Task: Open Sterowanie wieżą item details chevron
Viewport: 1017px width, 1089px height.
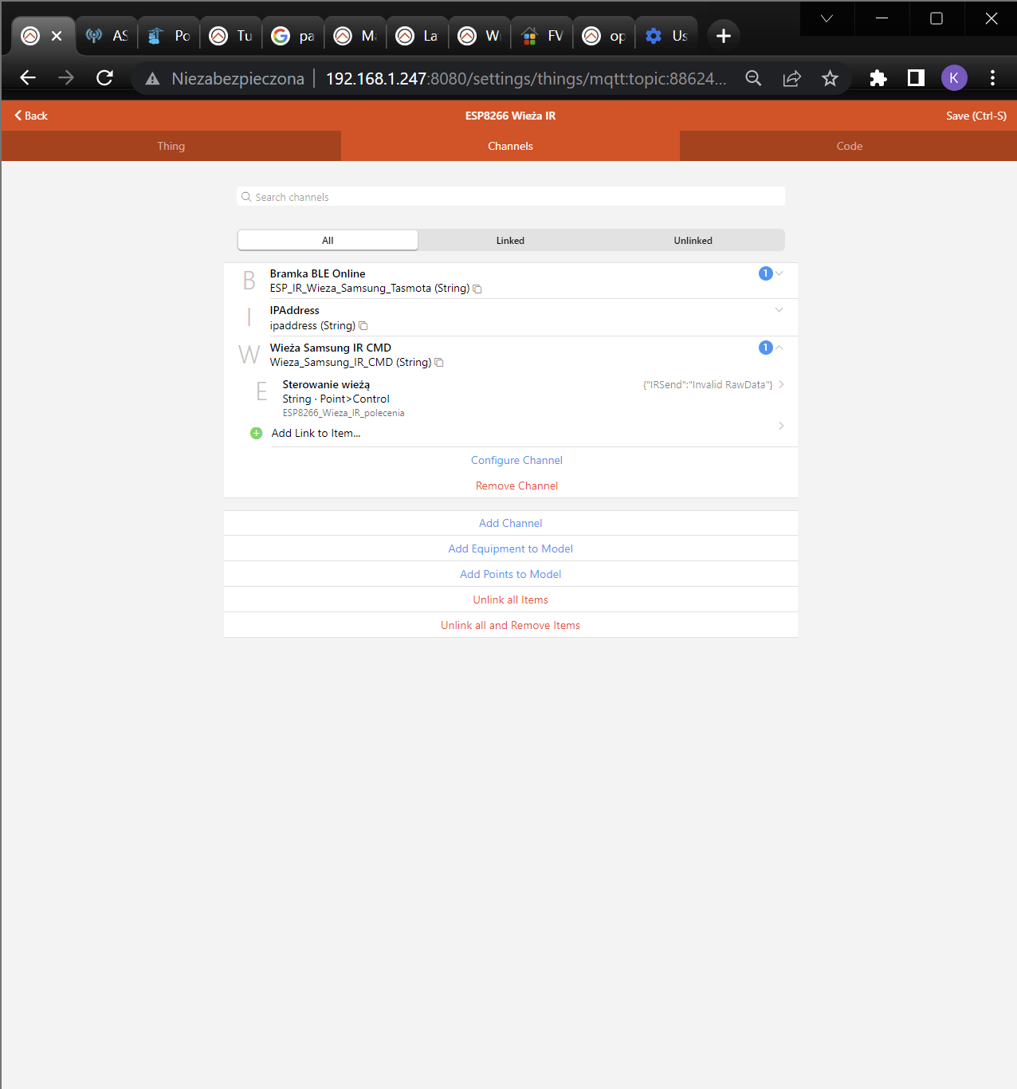Action: [781, 384]
